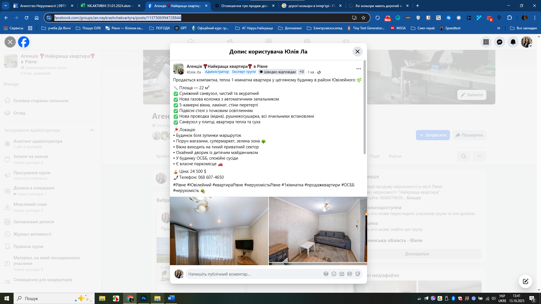Click the Адміністратор badge link

pos(217,72)
